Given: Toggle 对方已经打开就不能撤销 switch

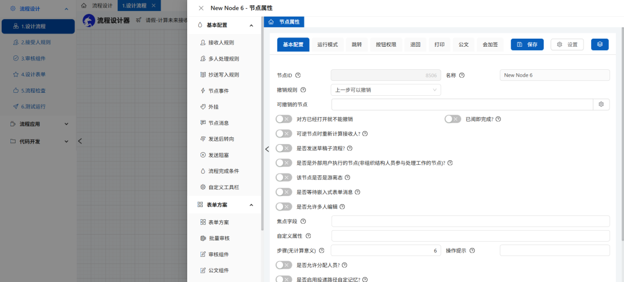Looking at the screenshot, I should pyautogui.click(x=284, y=119).
